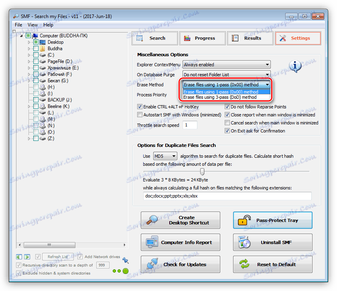This screenshot has height=291, width=337.
Task: Click the large green status dot
Action: pyautogui.click(x=126, y=271)
